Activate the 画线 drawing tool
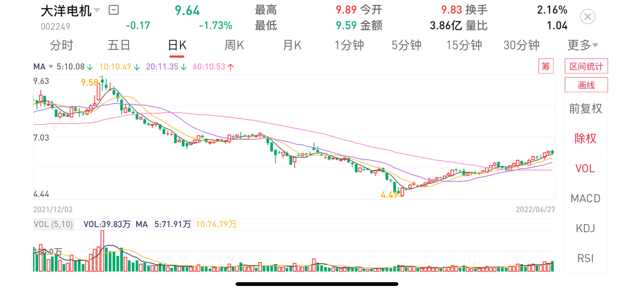The width and height of the screenshot is (634, 292). pos(586,85)
